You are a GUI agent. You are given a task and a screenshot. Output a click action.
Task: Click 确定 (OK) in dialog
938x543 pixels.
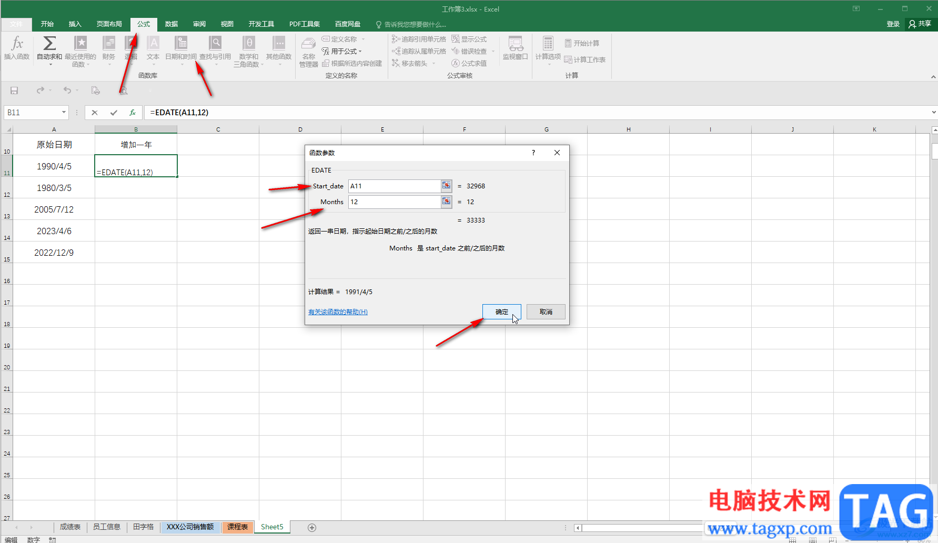pyautogui.click(x=502, y=311)
